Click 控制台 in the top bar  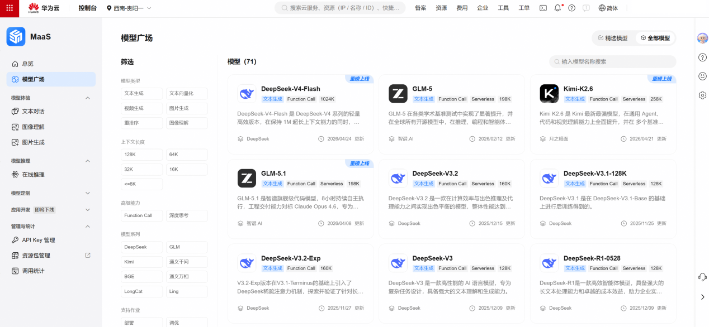click(87, 8)
